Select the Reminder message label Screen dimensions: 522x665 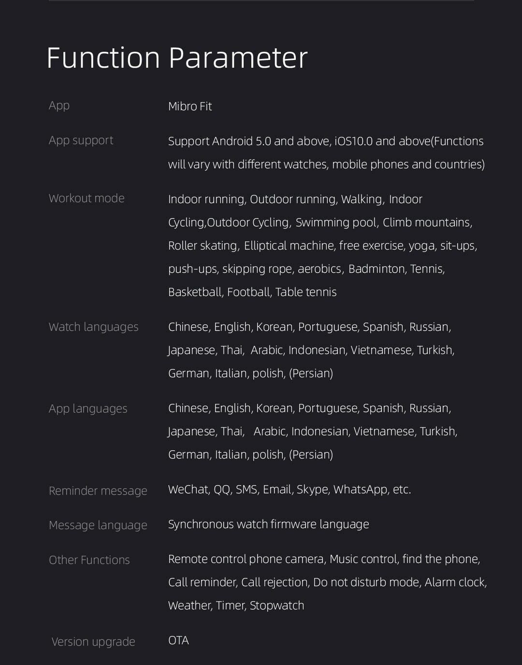98,491
